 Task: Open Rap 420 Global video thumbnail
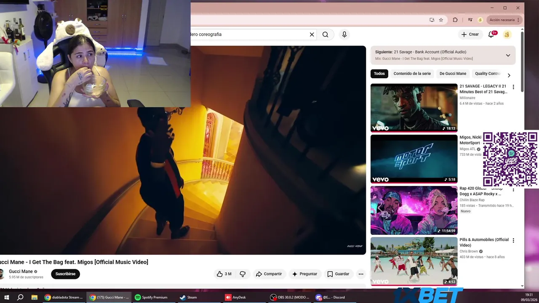click(414, 210)
